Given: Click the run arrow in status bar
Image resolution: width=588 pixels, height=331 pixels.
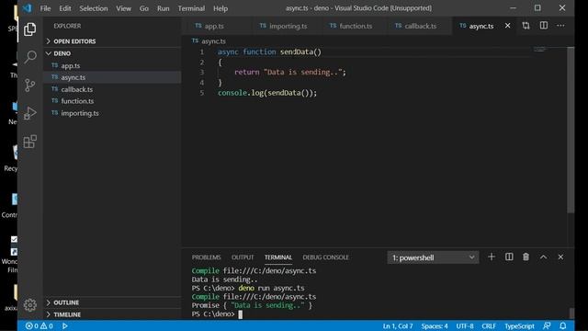Looking at the screenshot, I should [x=65, y=325].
